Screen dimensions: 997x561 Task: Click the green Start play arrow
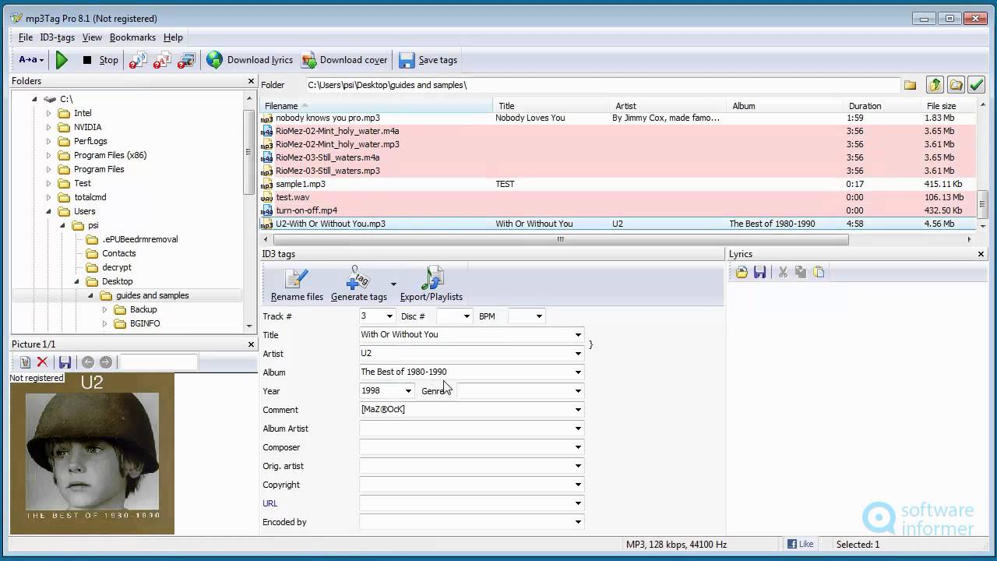(x=62, y=60)
